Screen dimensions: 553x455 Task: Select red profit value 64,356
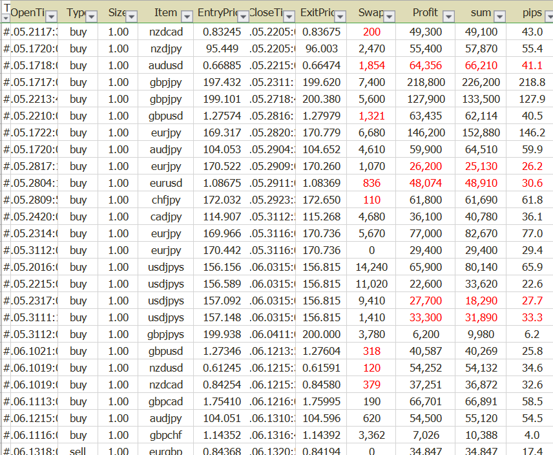[426, 65]
